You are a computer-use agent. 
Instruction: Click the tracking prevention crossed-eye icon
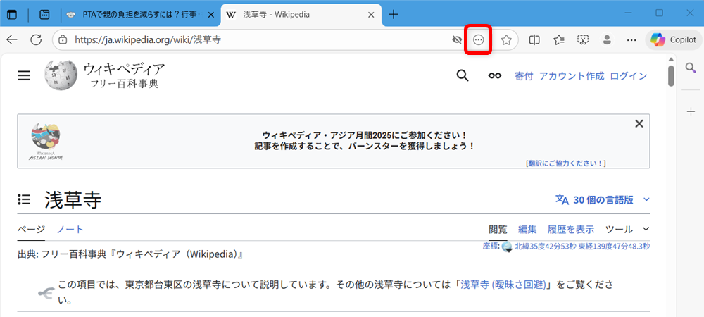click(457, 40)
